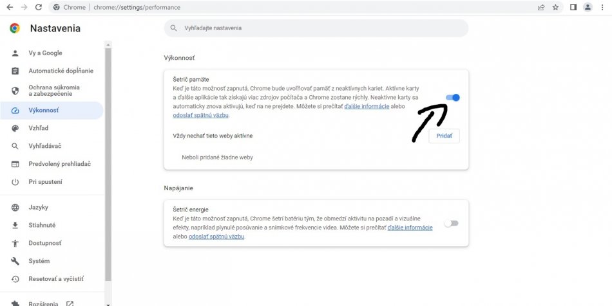This screenshot has width=612, height=306.
Task: Open the Stiahnuté settings section
Action: point(42,225)
